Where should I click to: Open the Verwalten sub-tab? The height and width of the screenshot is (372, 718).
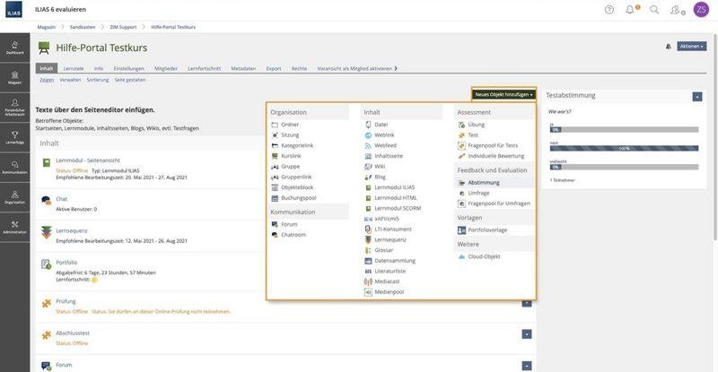pos(70,80)
